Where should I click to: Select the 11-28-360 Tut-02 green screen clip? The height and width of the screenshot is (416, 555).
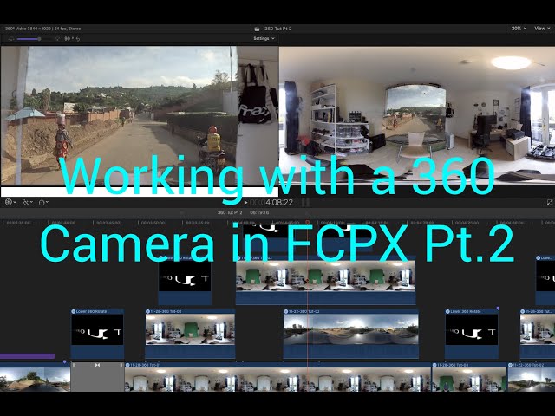(190, 334)
